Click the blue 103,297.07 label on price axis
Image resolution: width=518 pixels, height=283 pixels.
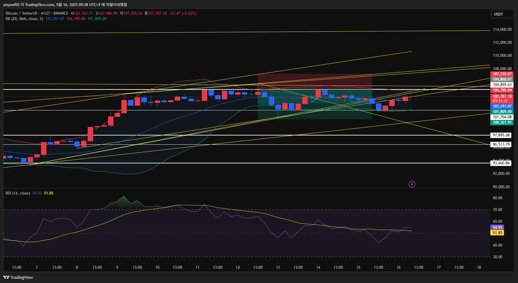tap(502, 106)
